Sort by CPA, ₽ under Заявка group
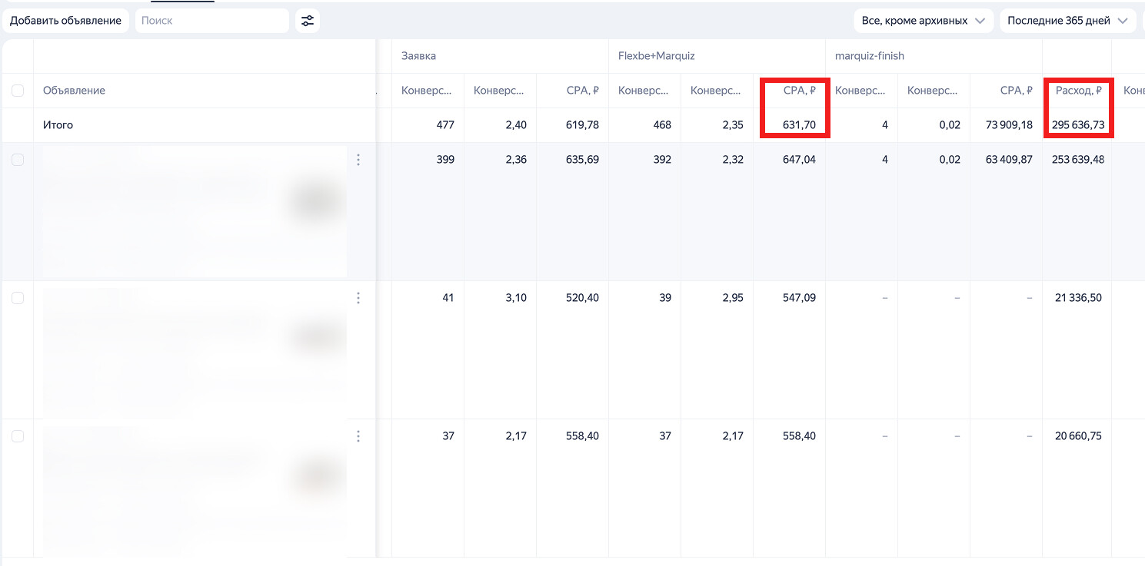 tap(583, 91)
